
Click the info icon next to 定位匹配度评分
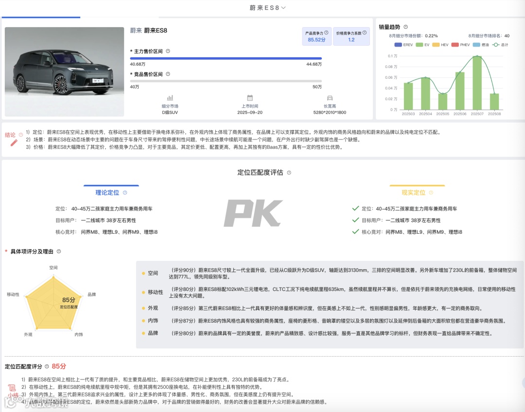pyautogui.click(x=47, y=366)
